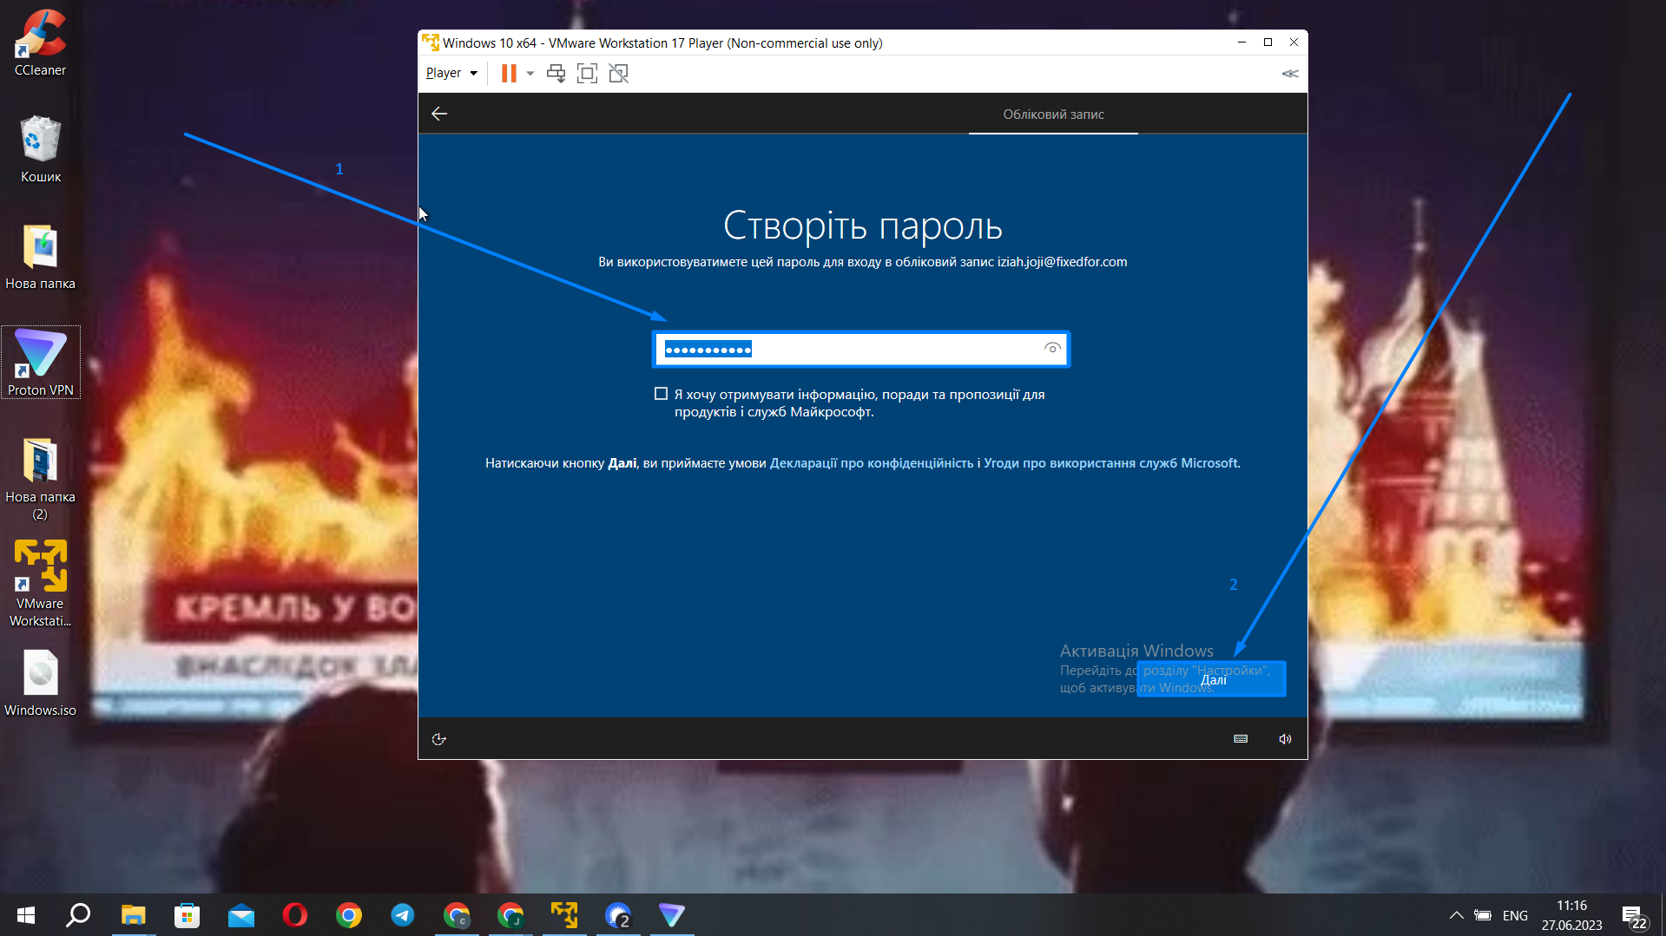This screenshot has height=936, width=1666.
Task: Toggle Unity mode icon in toolbar
Action: tap(618, 74)
